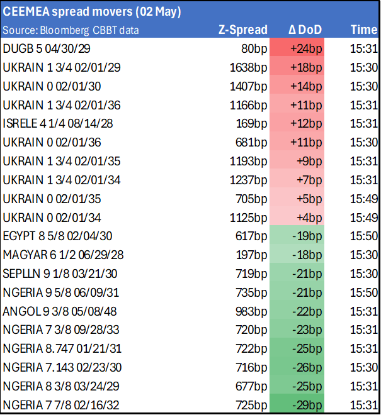Select the DUGB 5 04/30/29 bond name
Viewport: 381px width, 415px height.
pos(48,48)
